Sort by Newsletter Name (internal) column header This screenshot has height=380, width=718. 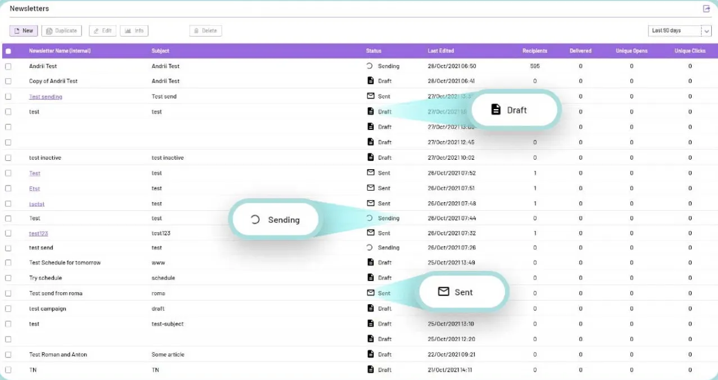coord(60,51)
